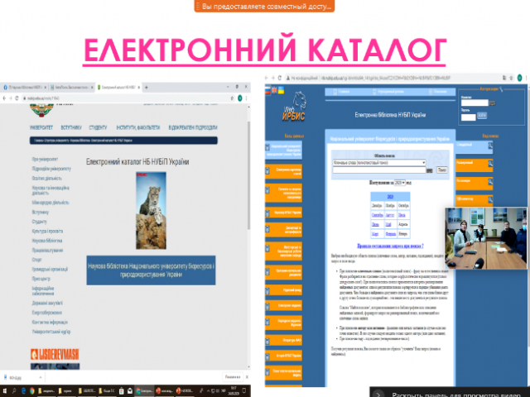The width and height of the screenshot is (530, 397).
Task: Switch to first browser tab with Facebook icon
Action: point(24,88)
